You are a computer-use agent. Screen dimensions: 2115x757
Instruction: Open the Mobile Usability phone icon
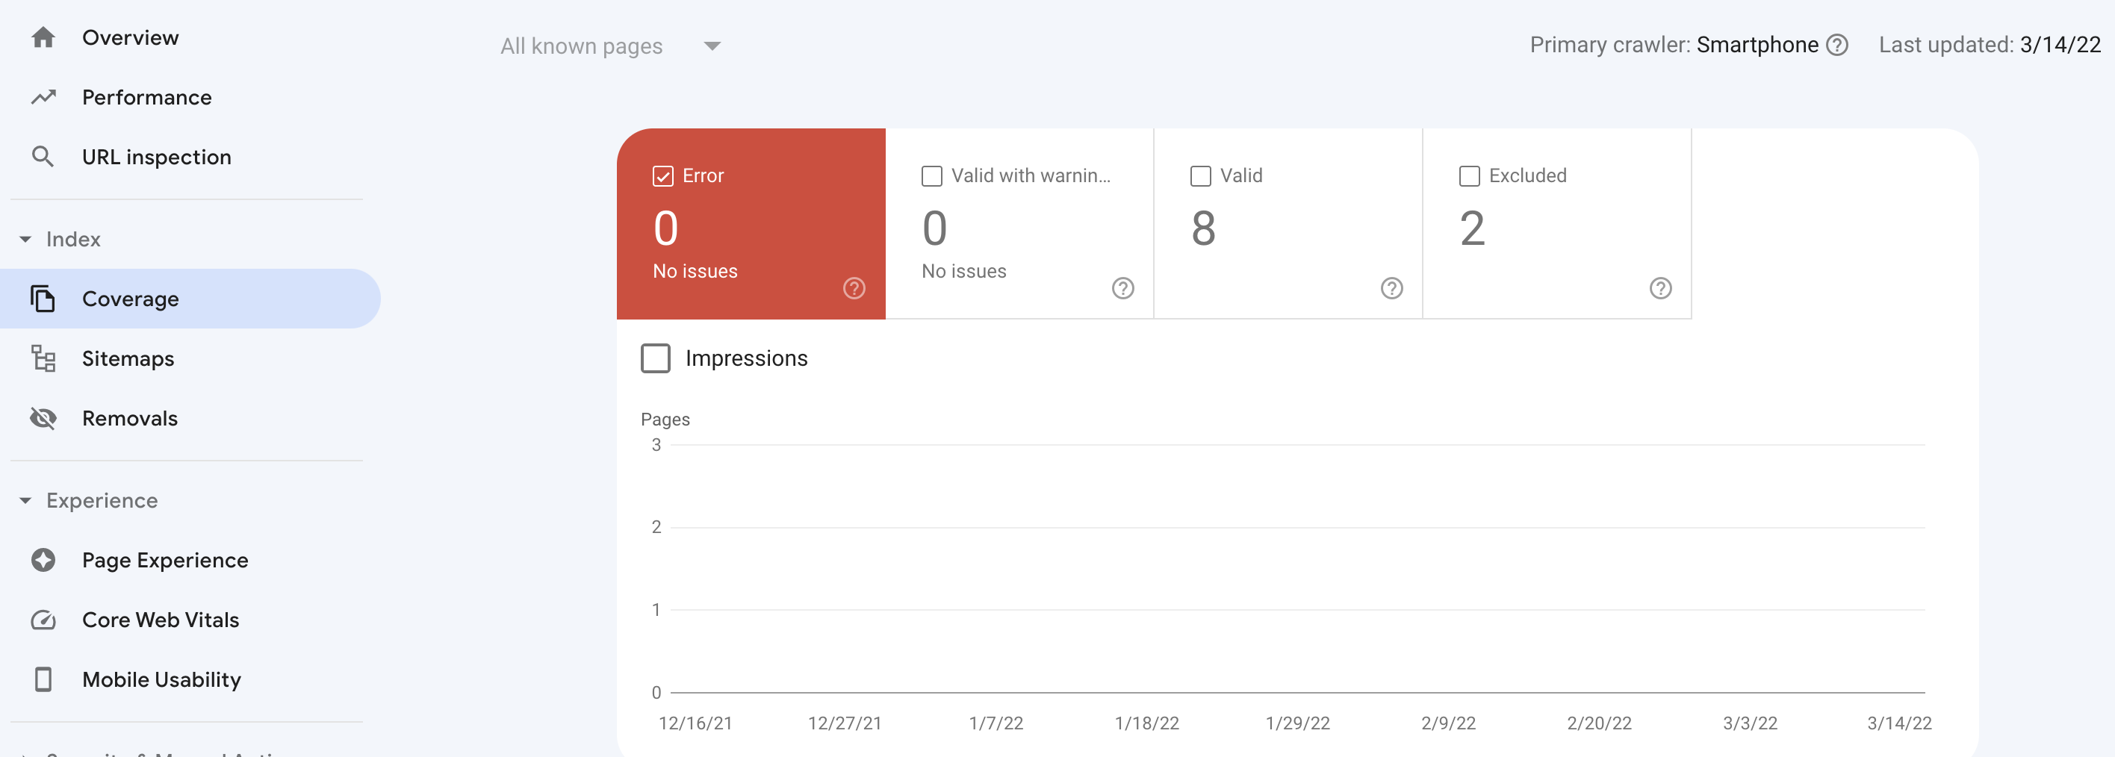[x=43, y=679]
